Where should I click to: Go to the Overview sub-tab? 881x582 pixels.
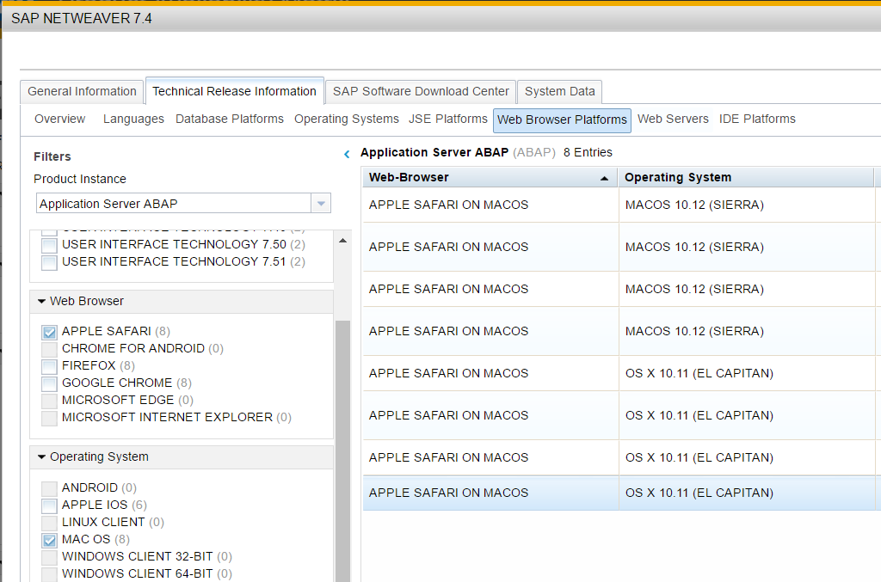point(59,119)
